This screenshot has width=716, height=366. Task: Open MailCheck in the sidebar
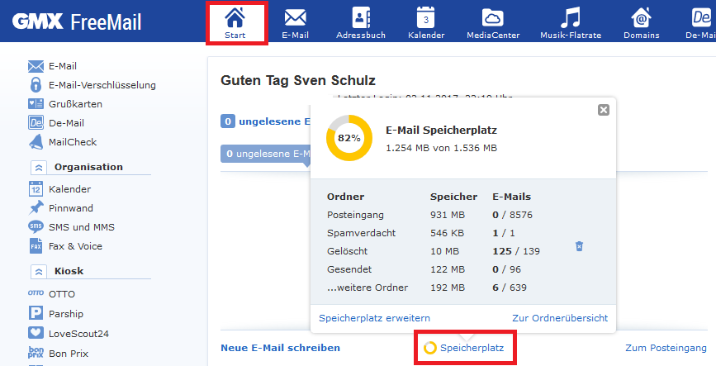(73, 142)
